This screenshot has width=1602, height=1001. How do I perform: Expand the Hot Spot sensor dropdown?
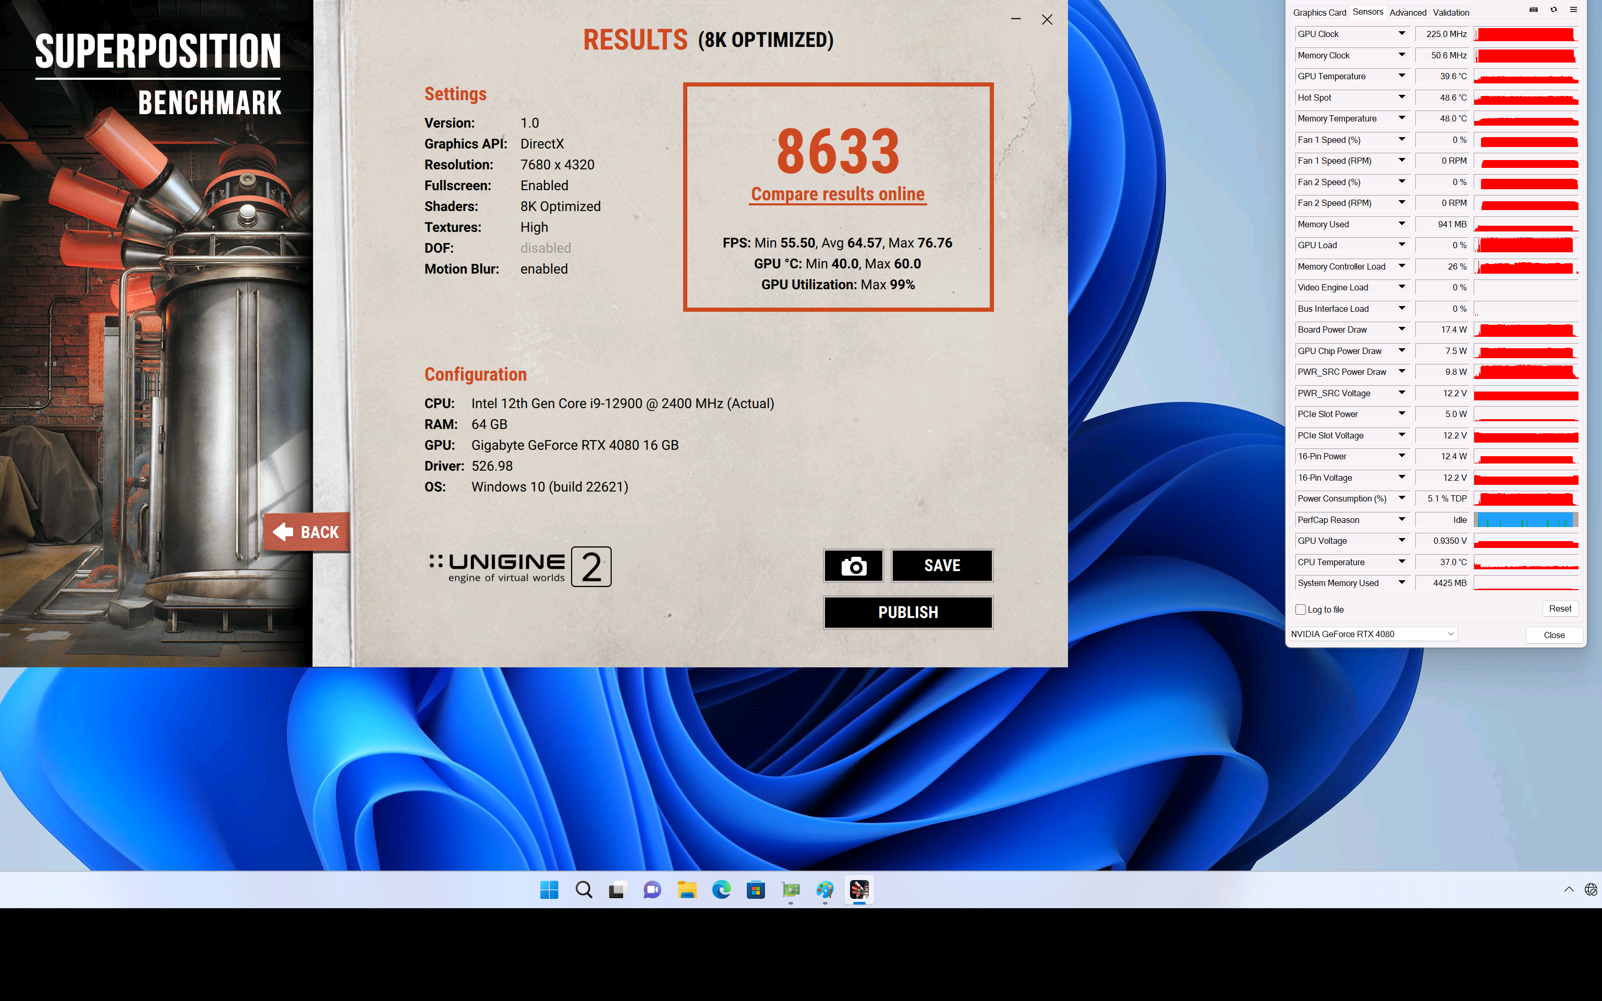point(1401,97)
